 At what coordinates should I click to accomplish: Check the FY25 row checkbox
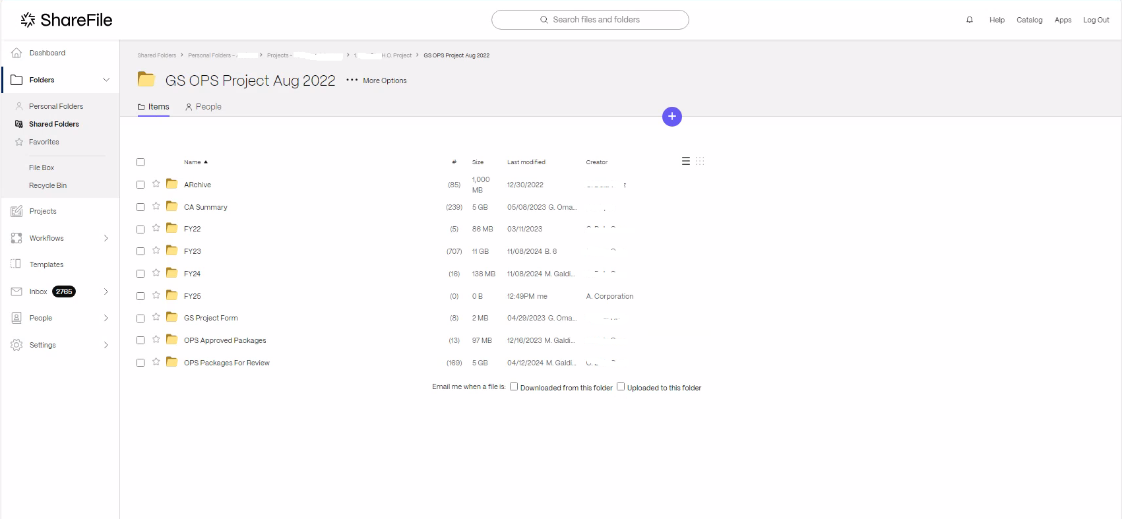point(140,296)
